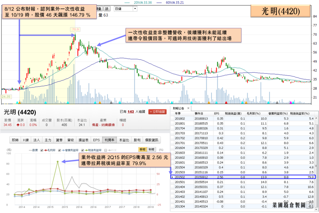
Task: Sort by the 事件日 column header
Action: tap(203, 113)
